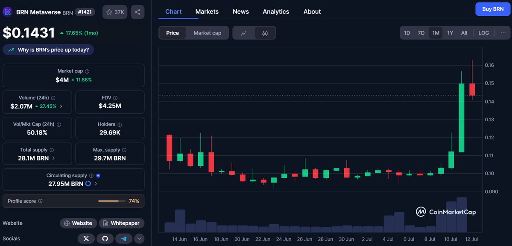Click the Profile score progress bar
The height and width of the screenshot is (246, 512).
pyautogui.click(x=112, y=201)
